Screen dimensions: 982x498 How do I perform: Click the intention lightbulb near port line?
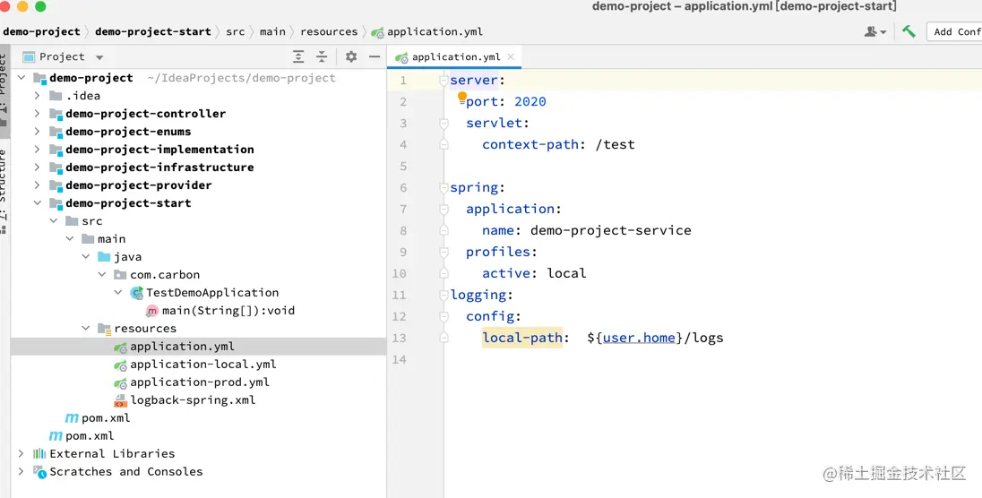coord(462,96)
